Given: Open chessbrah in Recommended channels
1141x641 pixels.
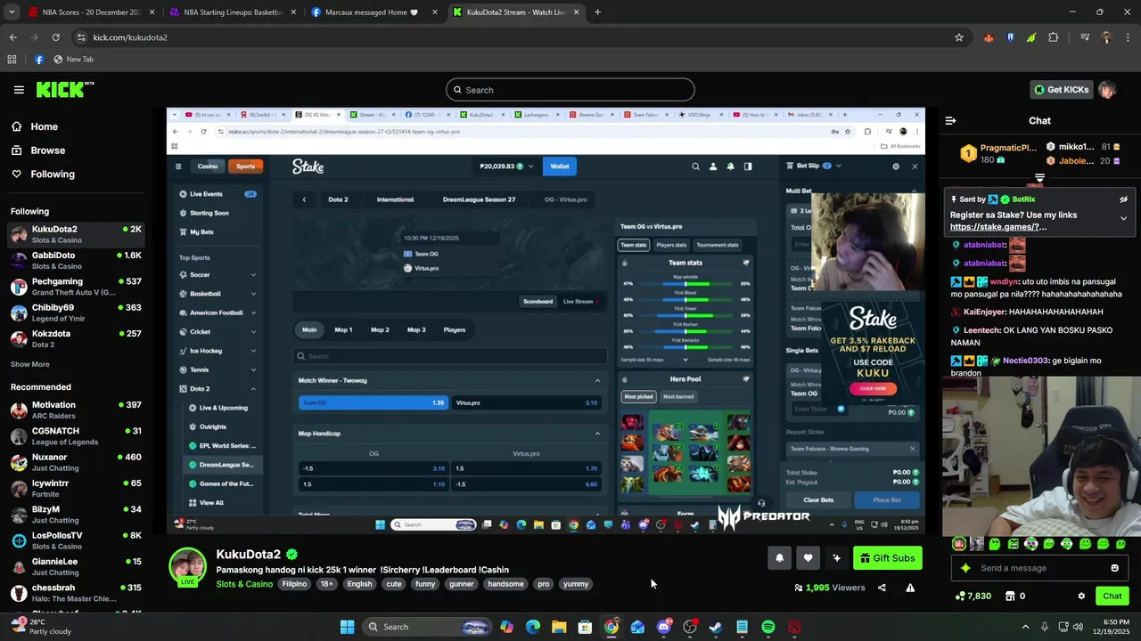Looking at the screenshot, I should tap(76, 593).
